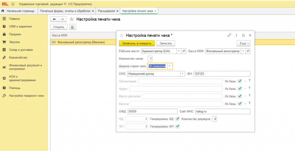
Task: Click the Финансовый результат chart icon
Action: pos(4,67)
